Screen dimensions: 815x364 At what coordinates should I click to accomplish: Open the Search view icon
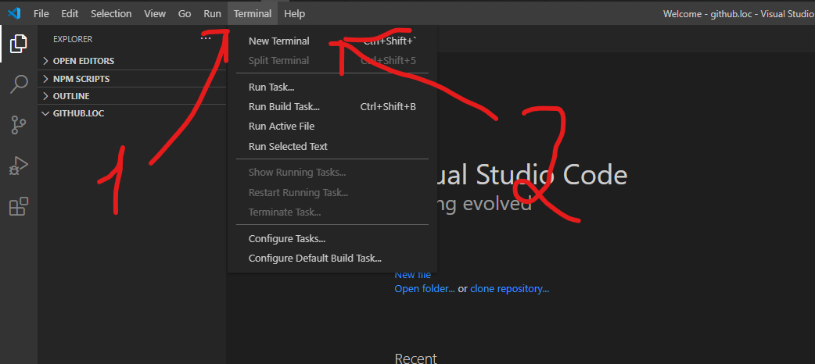(x=19, y=84)
